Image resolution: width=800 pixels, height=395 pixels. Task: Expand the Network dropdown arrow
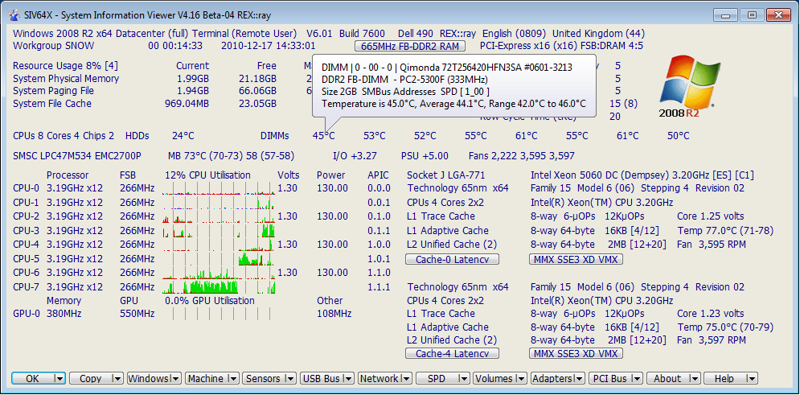[x=406, y=378]
